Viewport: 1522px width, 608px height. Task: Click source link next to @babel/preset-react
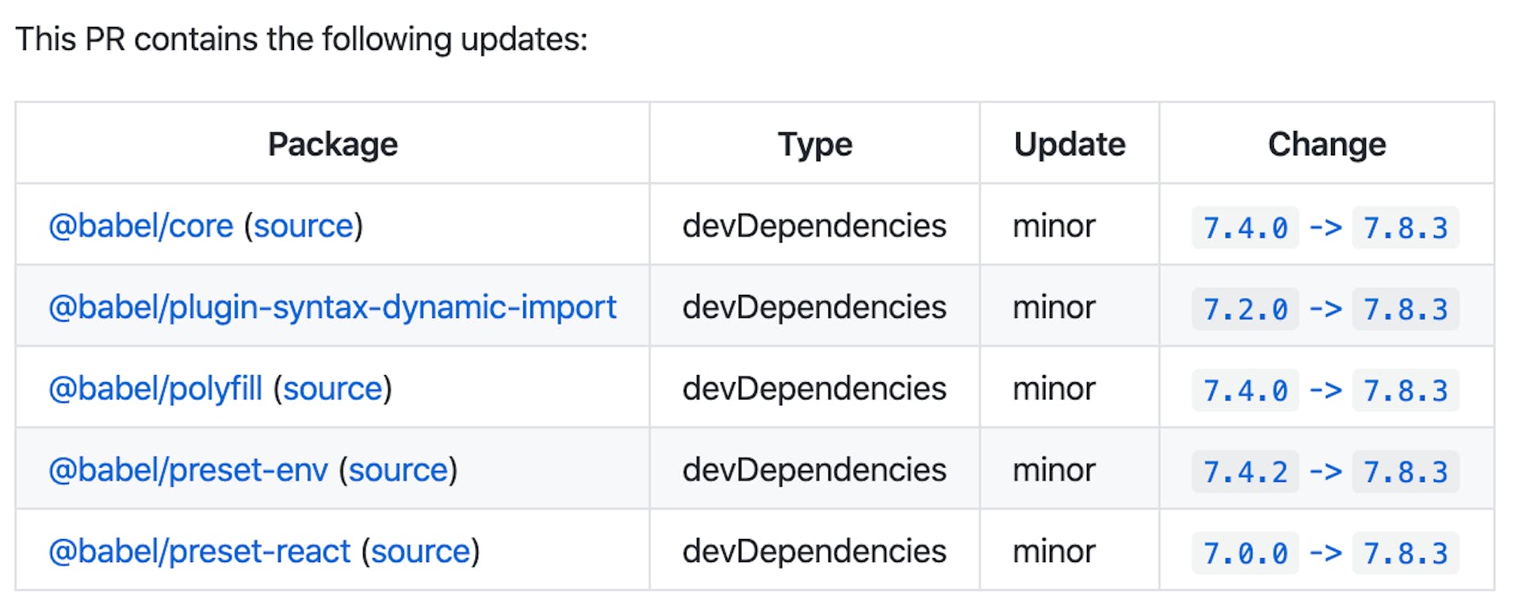tap(420, 552)
